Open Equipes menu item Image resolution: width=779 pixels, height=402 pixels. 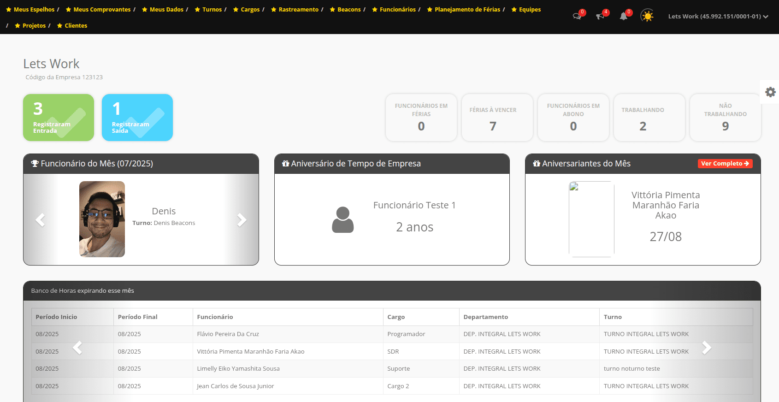pyautogui.click(x=526, y=9)
